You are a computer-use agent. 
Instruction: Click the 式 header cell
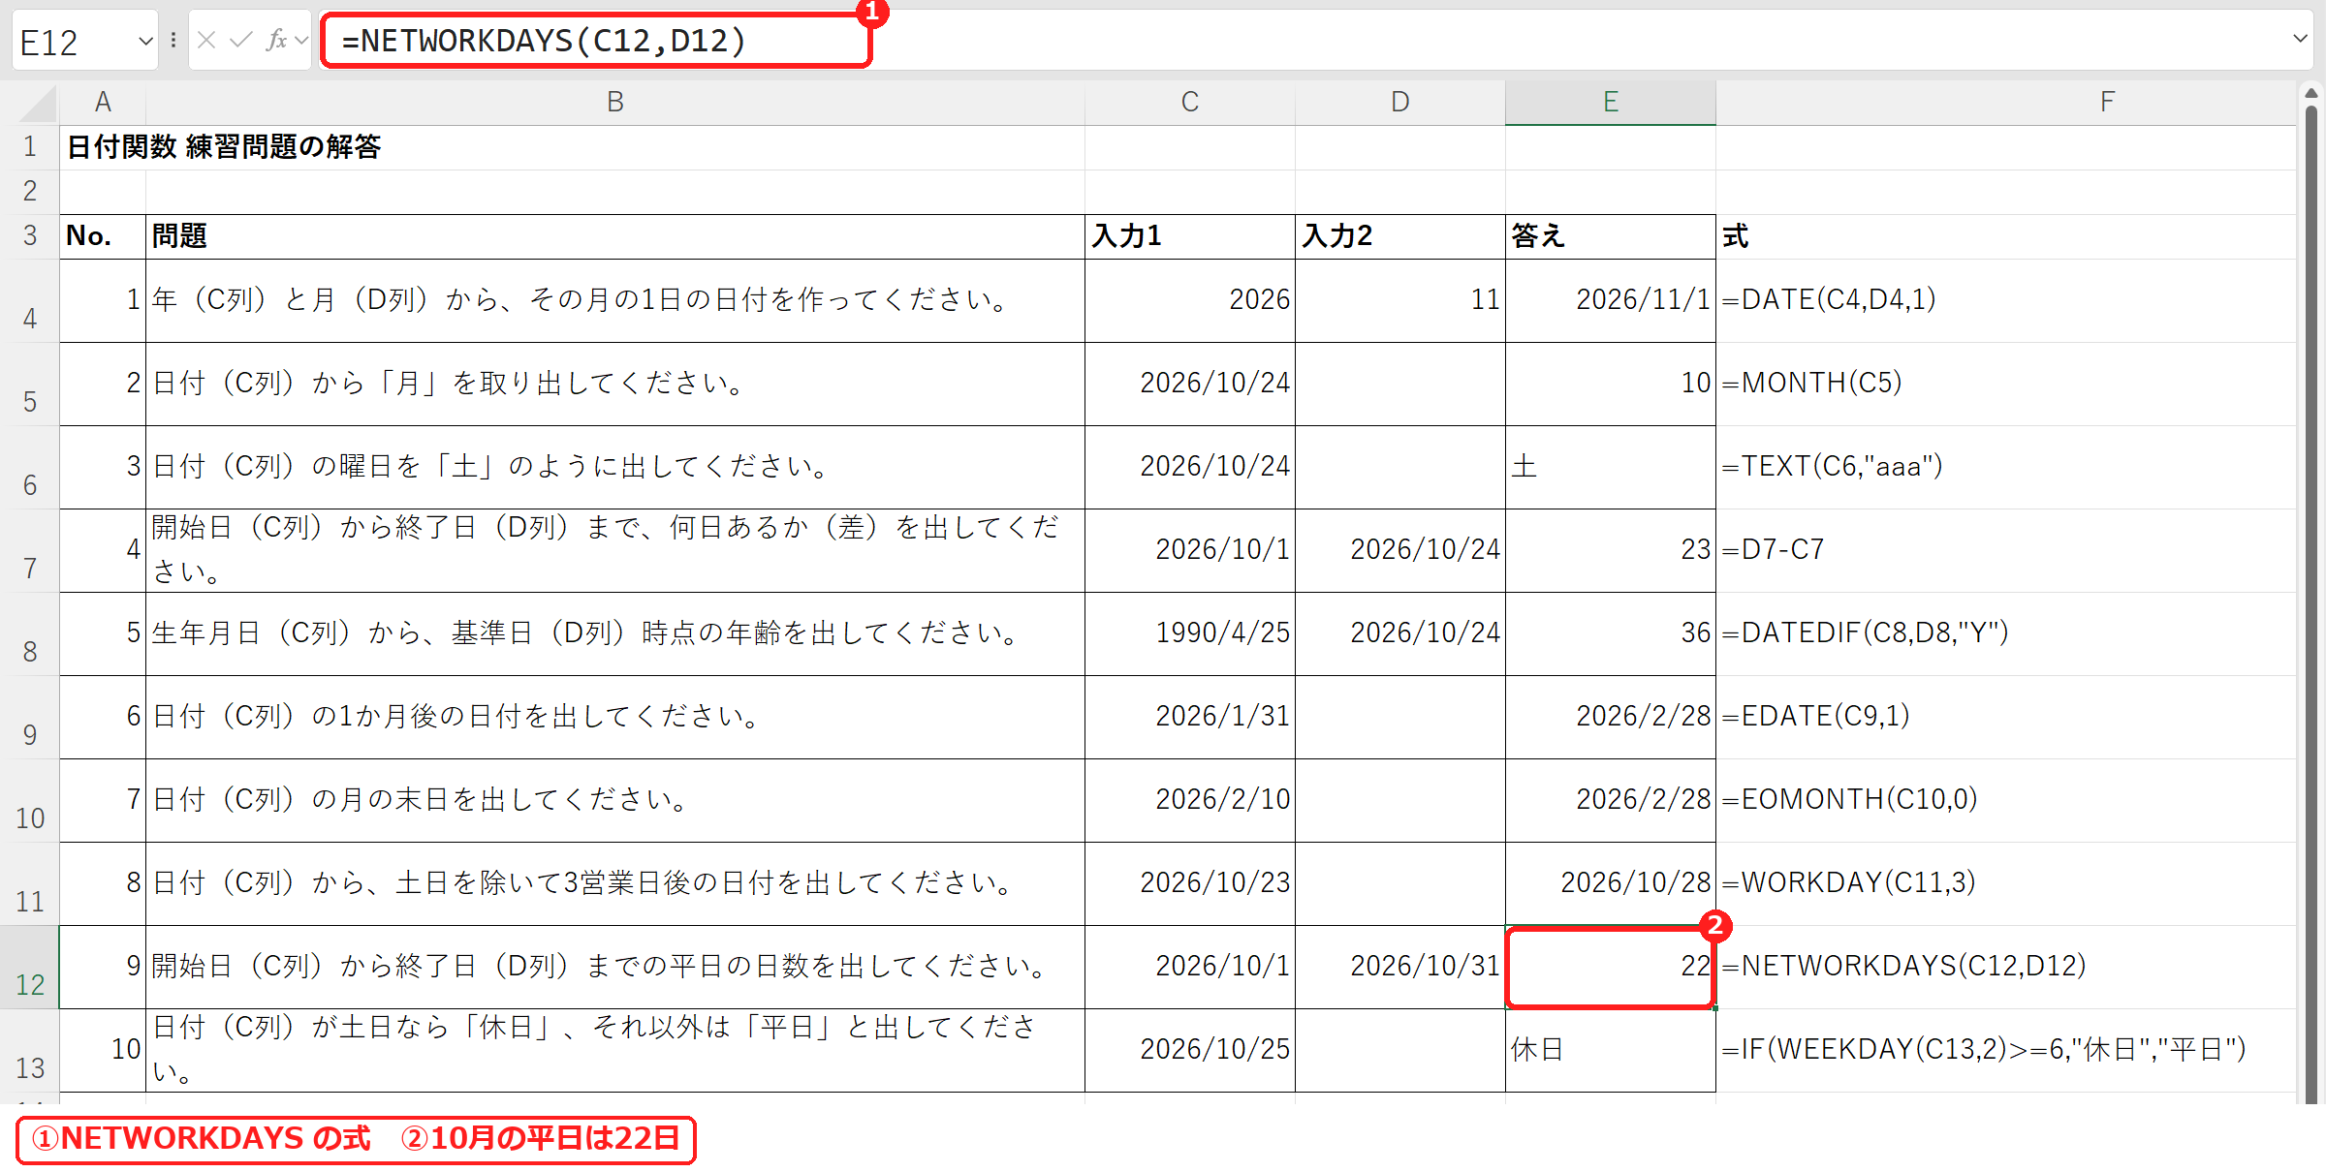[2006, 236]
